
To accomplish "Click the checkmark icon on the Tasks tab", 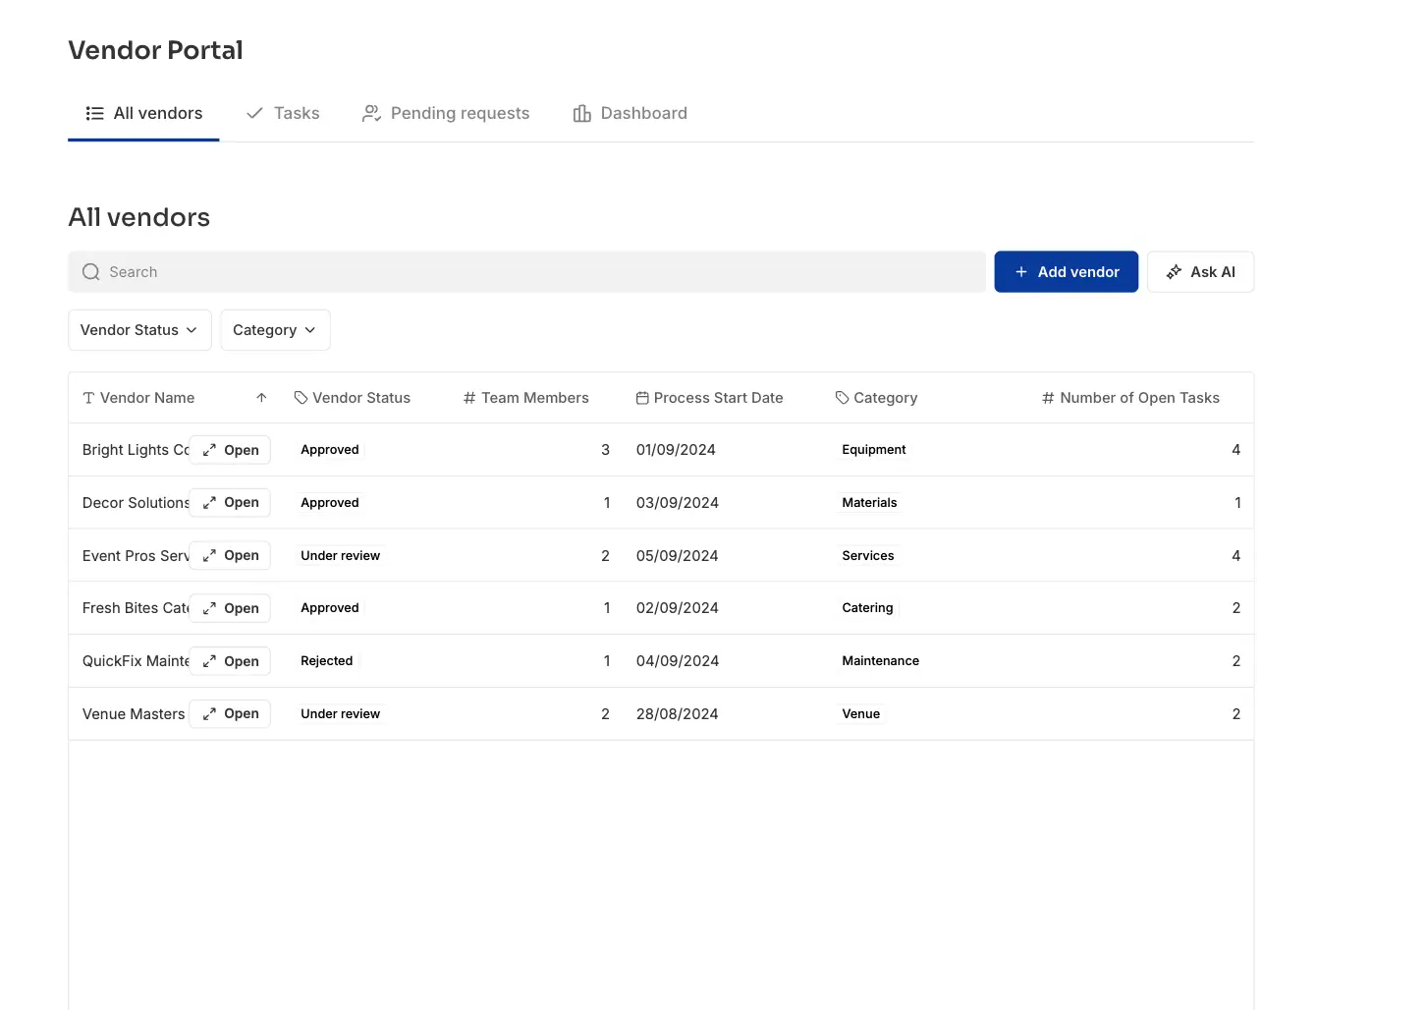I will (253, 113).
